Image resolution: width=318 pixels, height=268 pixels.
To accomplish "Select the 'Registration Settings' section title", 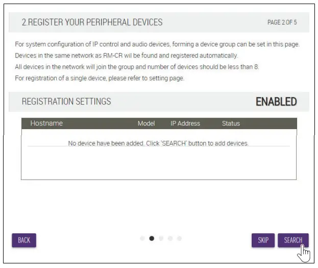I will point(66,102).
